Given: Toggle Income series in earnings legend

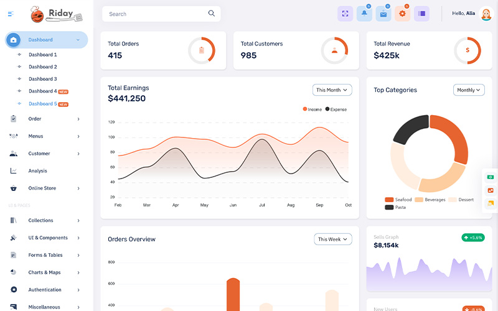Looking at the screenshot, I should (x=312, y=109).
